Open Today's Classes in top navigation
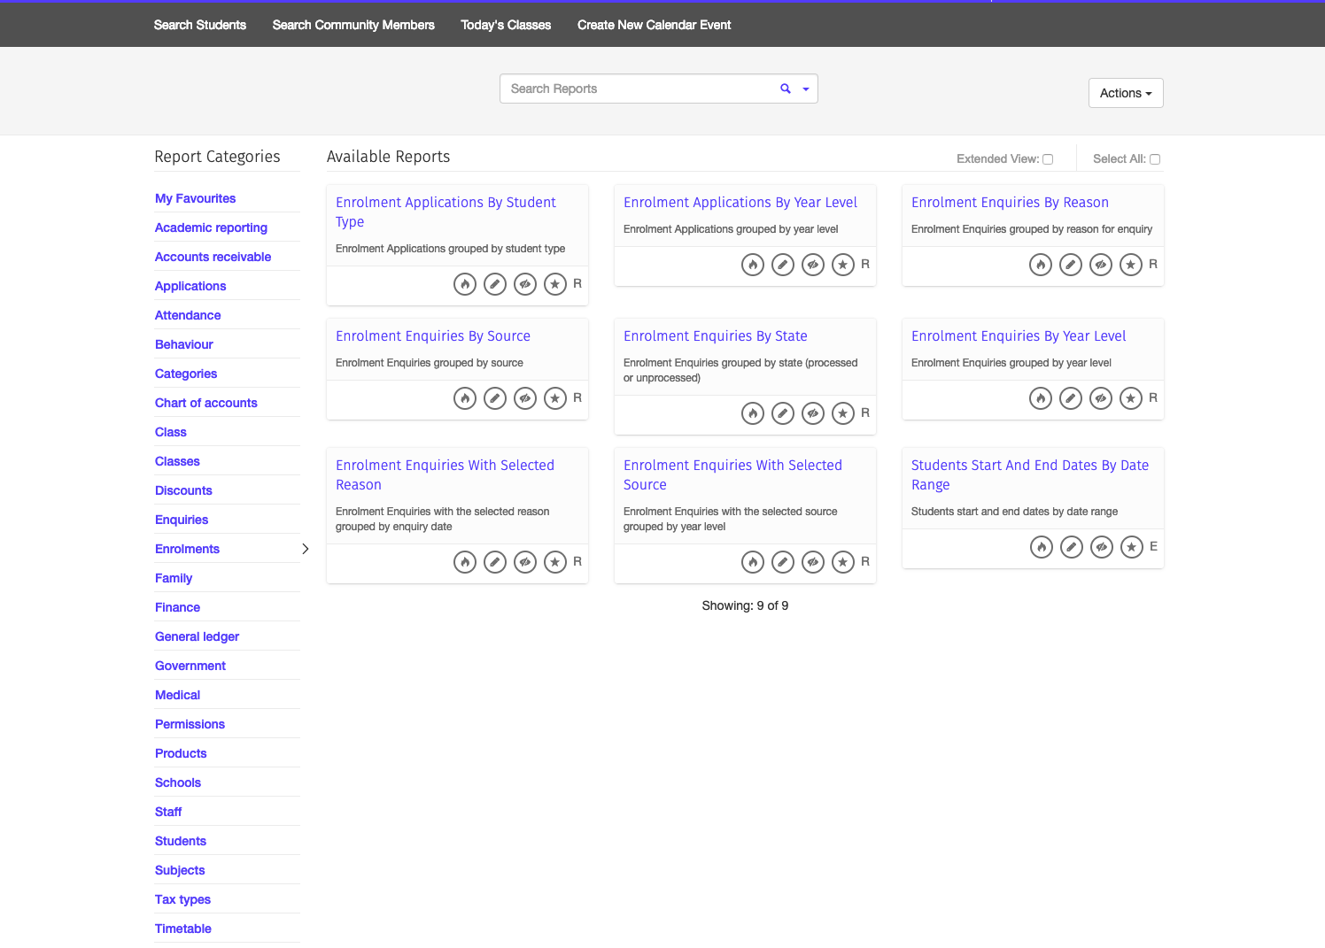Viewport: 1325px width, 948px height. pyautogui.click(x=506, y=25)
